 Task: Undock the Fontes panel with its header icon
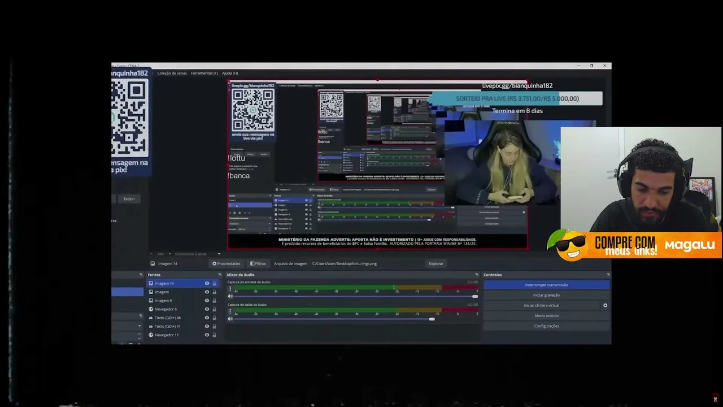[220, 275]
